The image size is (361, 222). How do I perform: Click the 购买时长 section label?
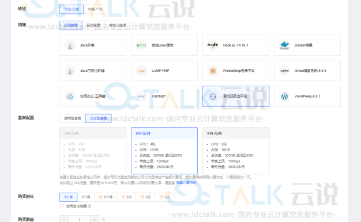tap(26, 197)
